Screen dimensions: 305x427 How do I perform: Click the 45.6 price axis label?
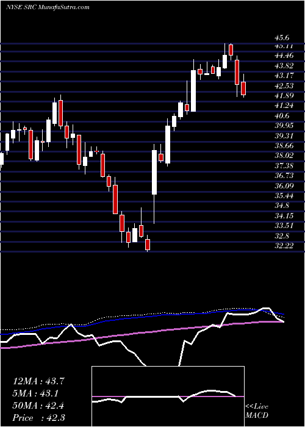coord(282,38)
